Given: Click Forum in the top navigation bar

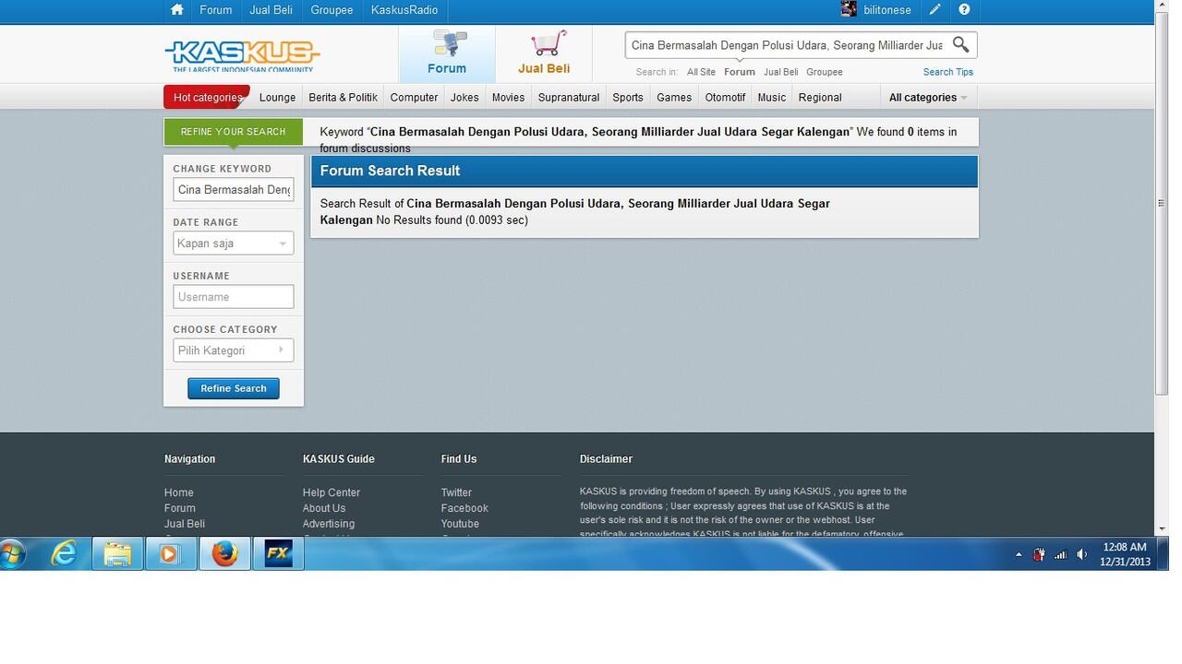Looking at the screenshot, I should pyautogui.click(x=216, y=10).
